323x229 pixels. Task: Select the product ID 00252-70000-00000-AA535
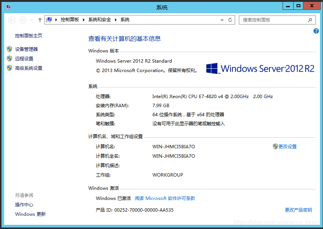pos(144,210)
